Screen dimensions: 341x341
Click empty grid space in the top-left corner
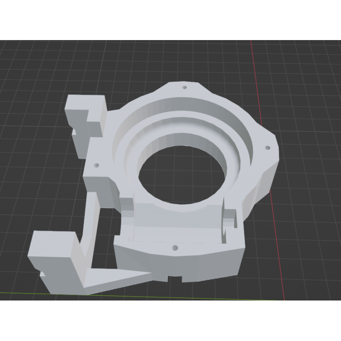[x=26, y=64]
